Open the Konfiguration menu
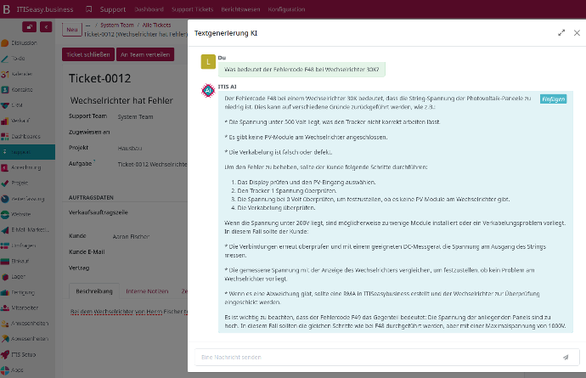Screen dimensions: 586x378 [281, 8]
